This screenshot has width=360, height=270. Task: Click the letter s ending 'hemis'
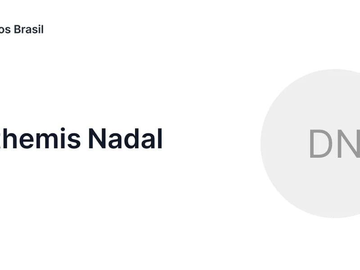[75, 139]
